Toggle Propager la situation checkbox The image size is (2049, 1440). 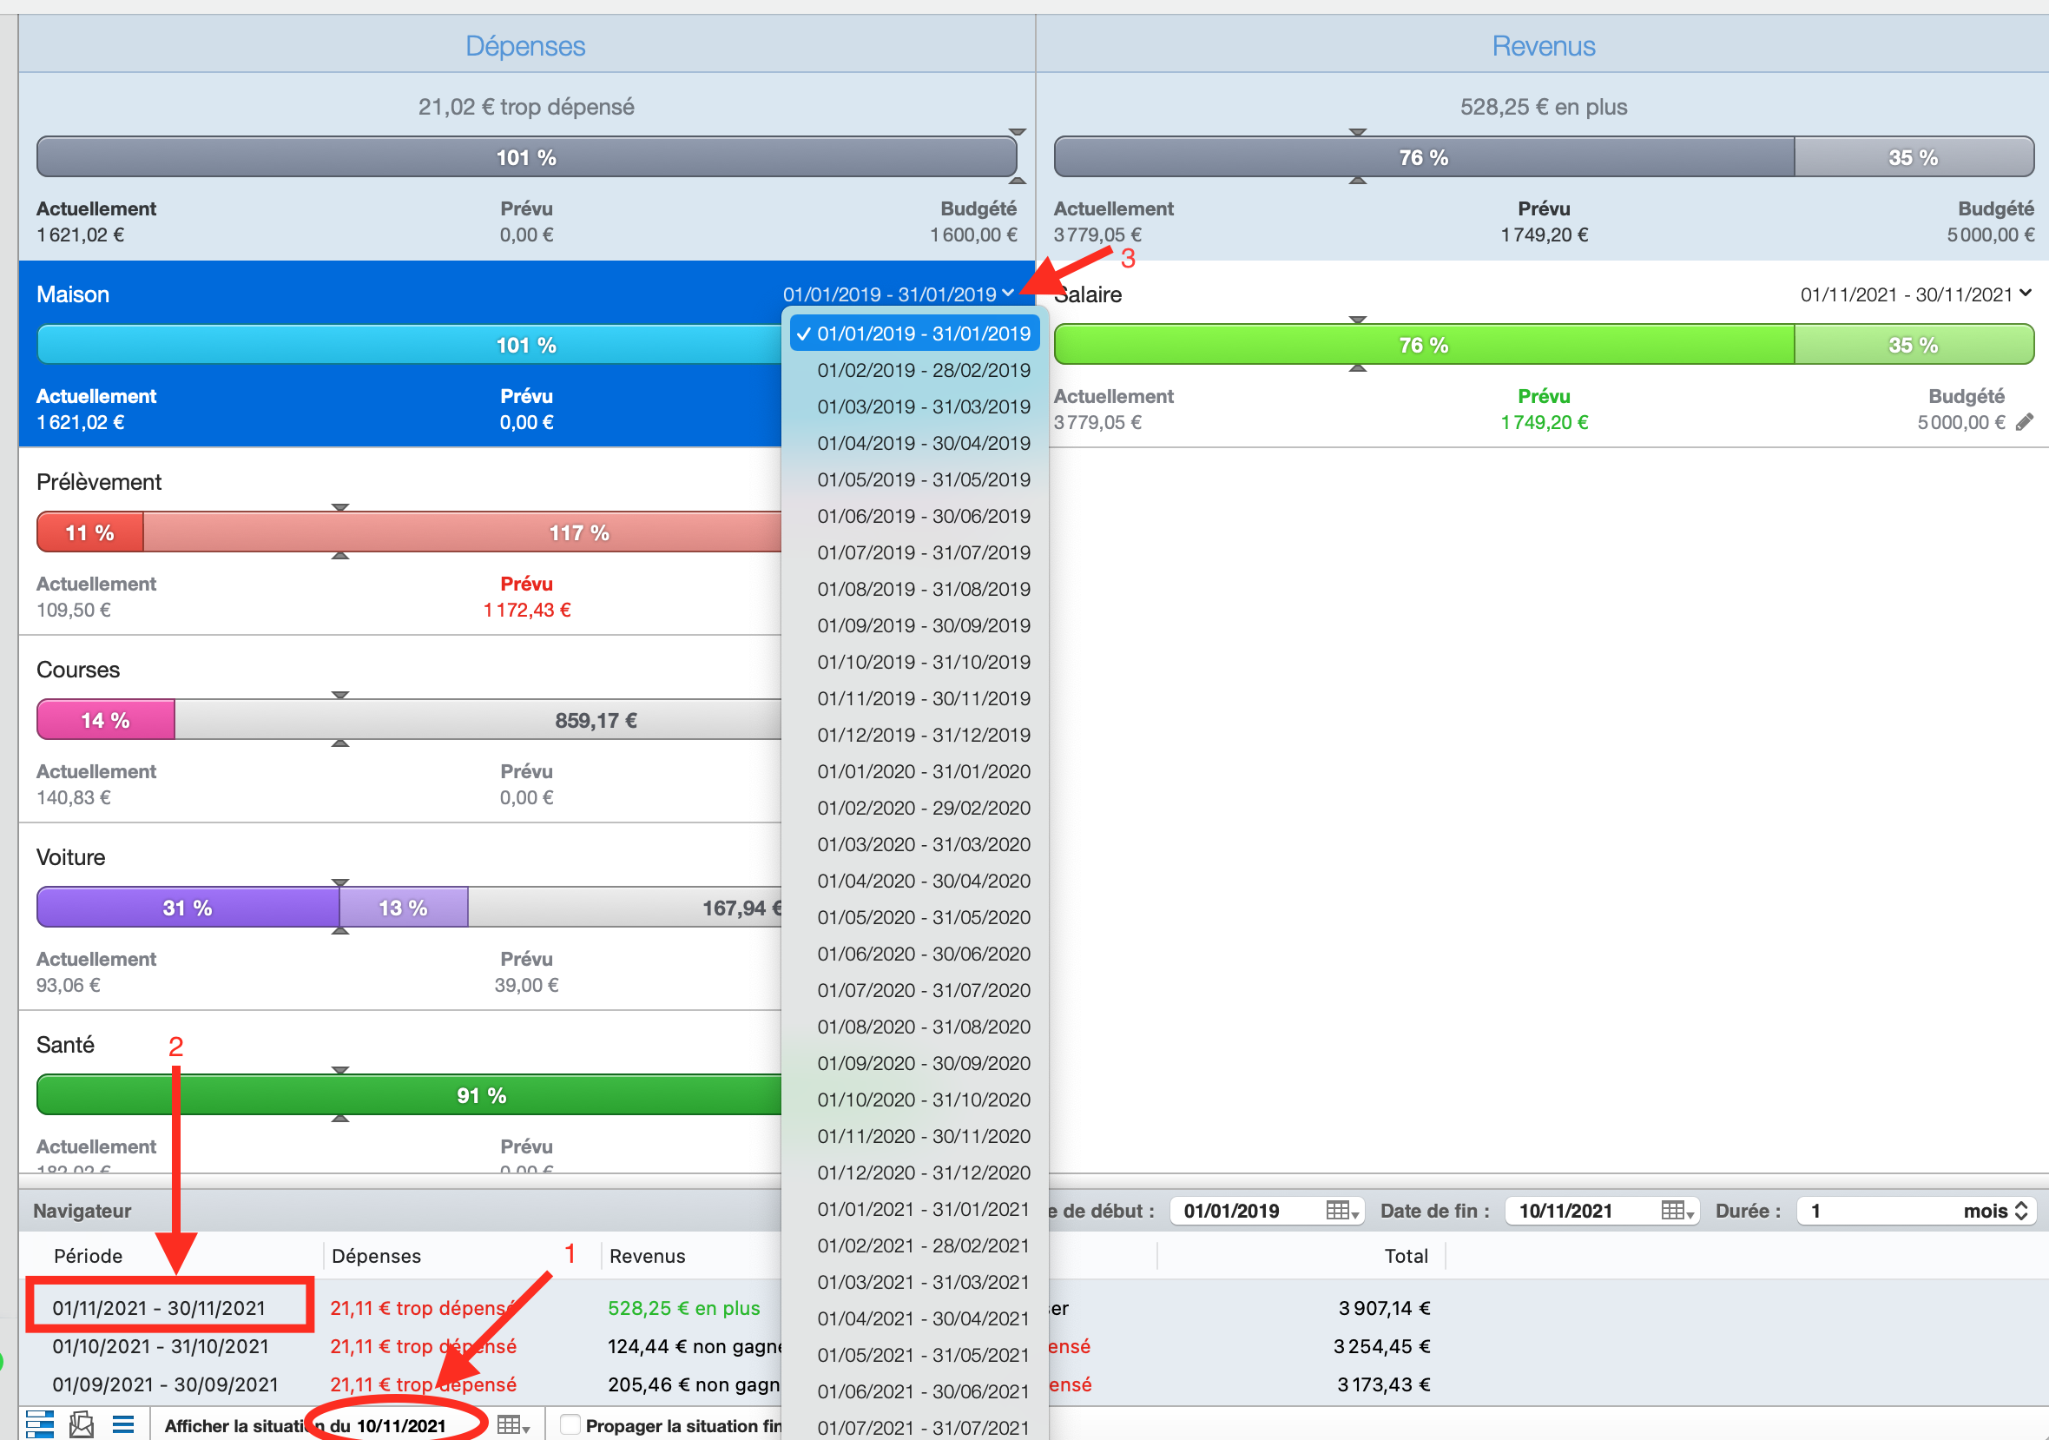click(x=570, y=1425)
